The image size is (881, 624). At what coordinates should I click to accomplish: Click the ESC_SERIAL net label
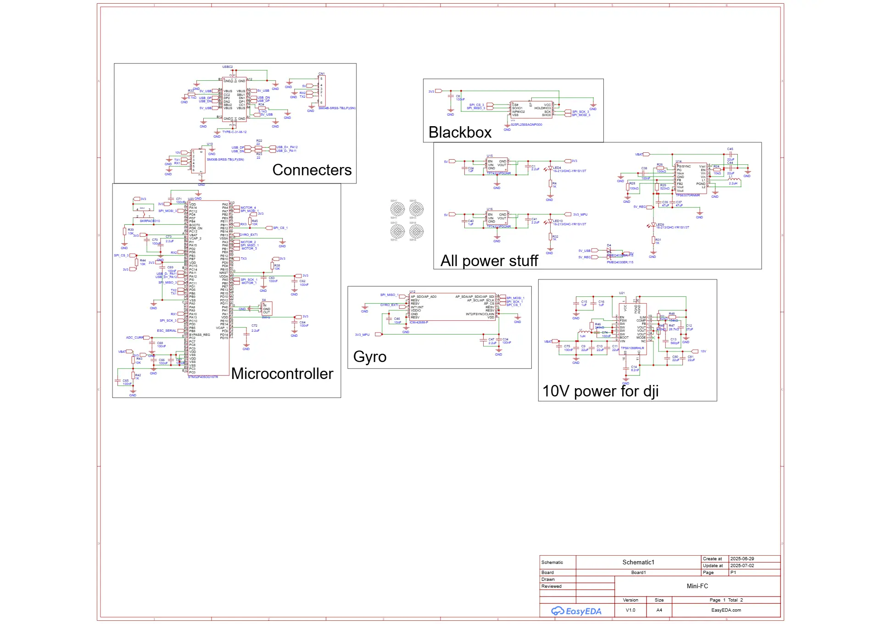167,331
